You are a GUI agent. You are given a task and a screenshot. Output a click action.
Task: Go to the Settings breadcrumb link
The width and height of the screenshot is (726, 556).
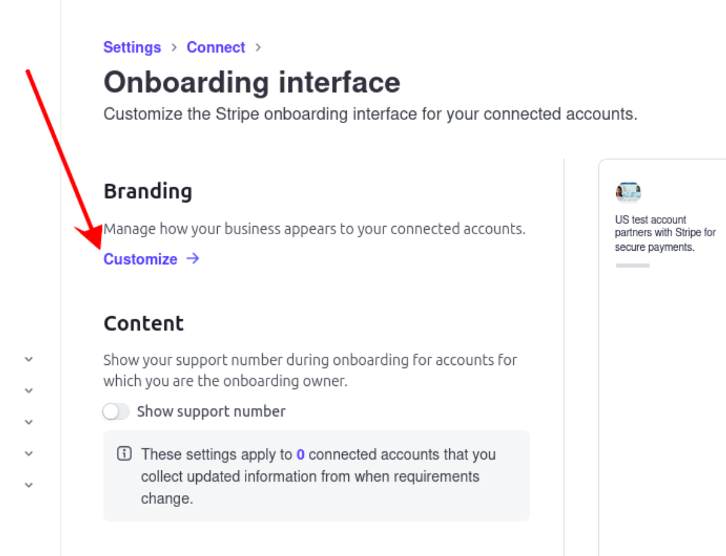point(132,48)
